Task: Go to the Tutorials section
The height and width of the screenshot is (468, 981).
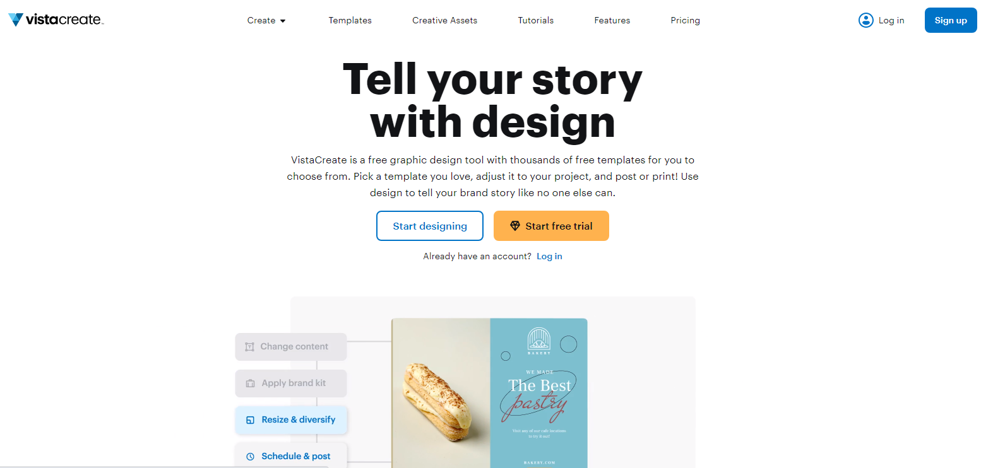Action: point(535,20)
